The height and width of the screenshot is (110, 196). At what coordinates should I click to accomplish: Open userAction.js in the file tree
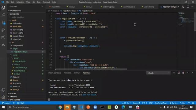26,61
